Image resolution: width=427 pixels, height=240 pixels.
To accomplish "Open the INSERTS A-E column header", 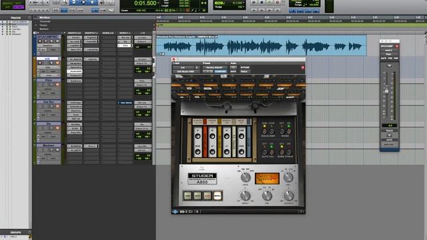I will click(74, 33).
